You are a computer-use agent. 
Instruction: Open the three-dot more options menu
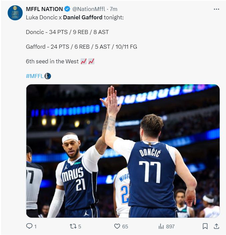(x=216, y=9)
